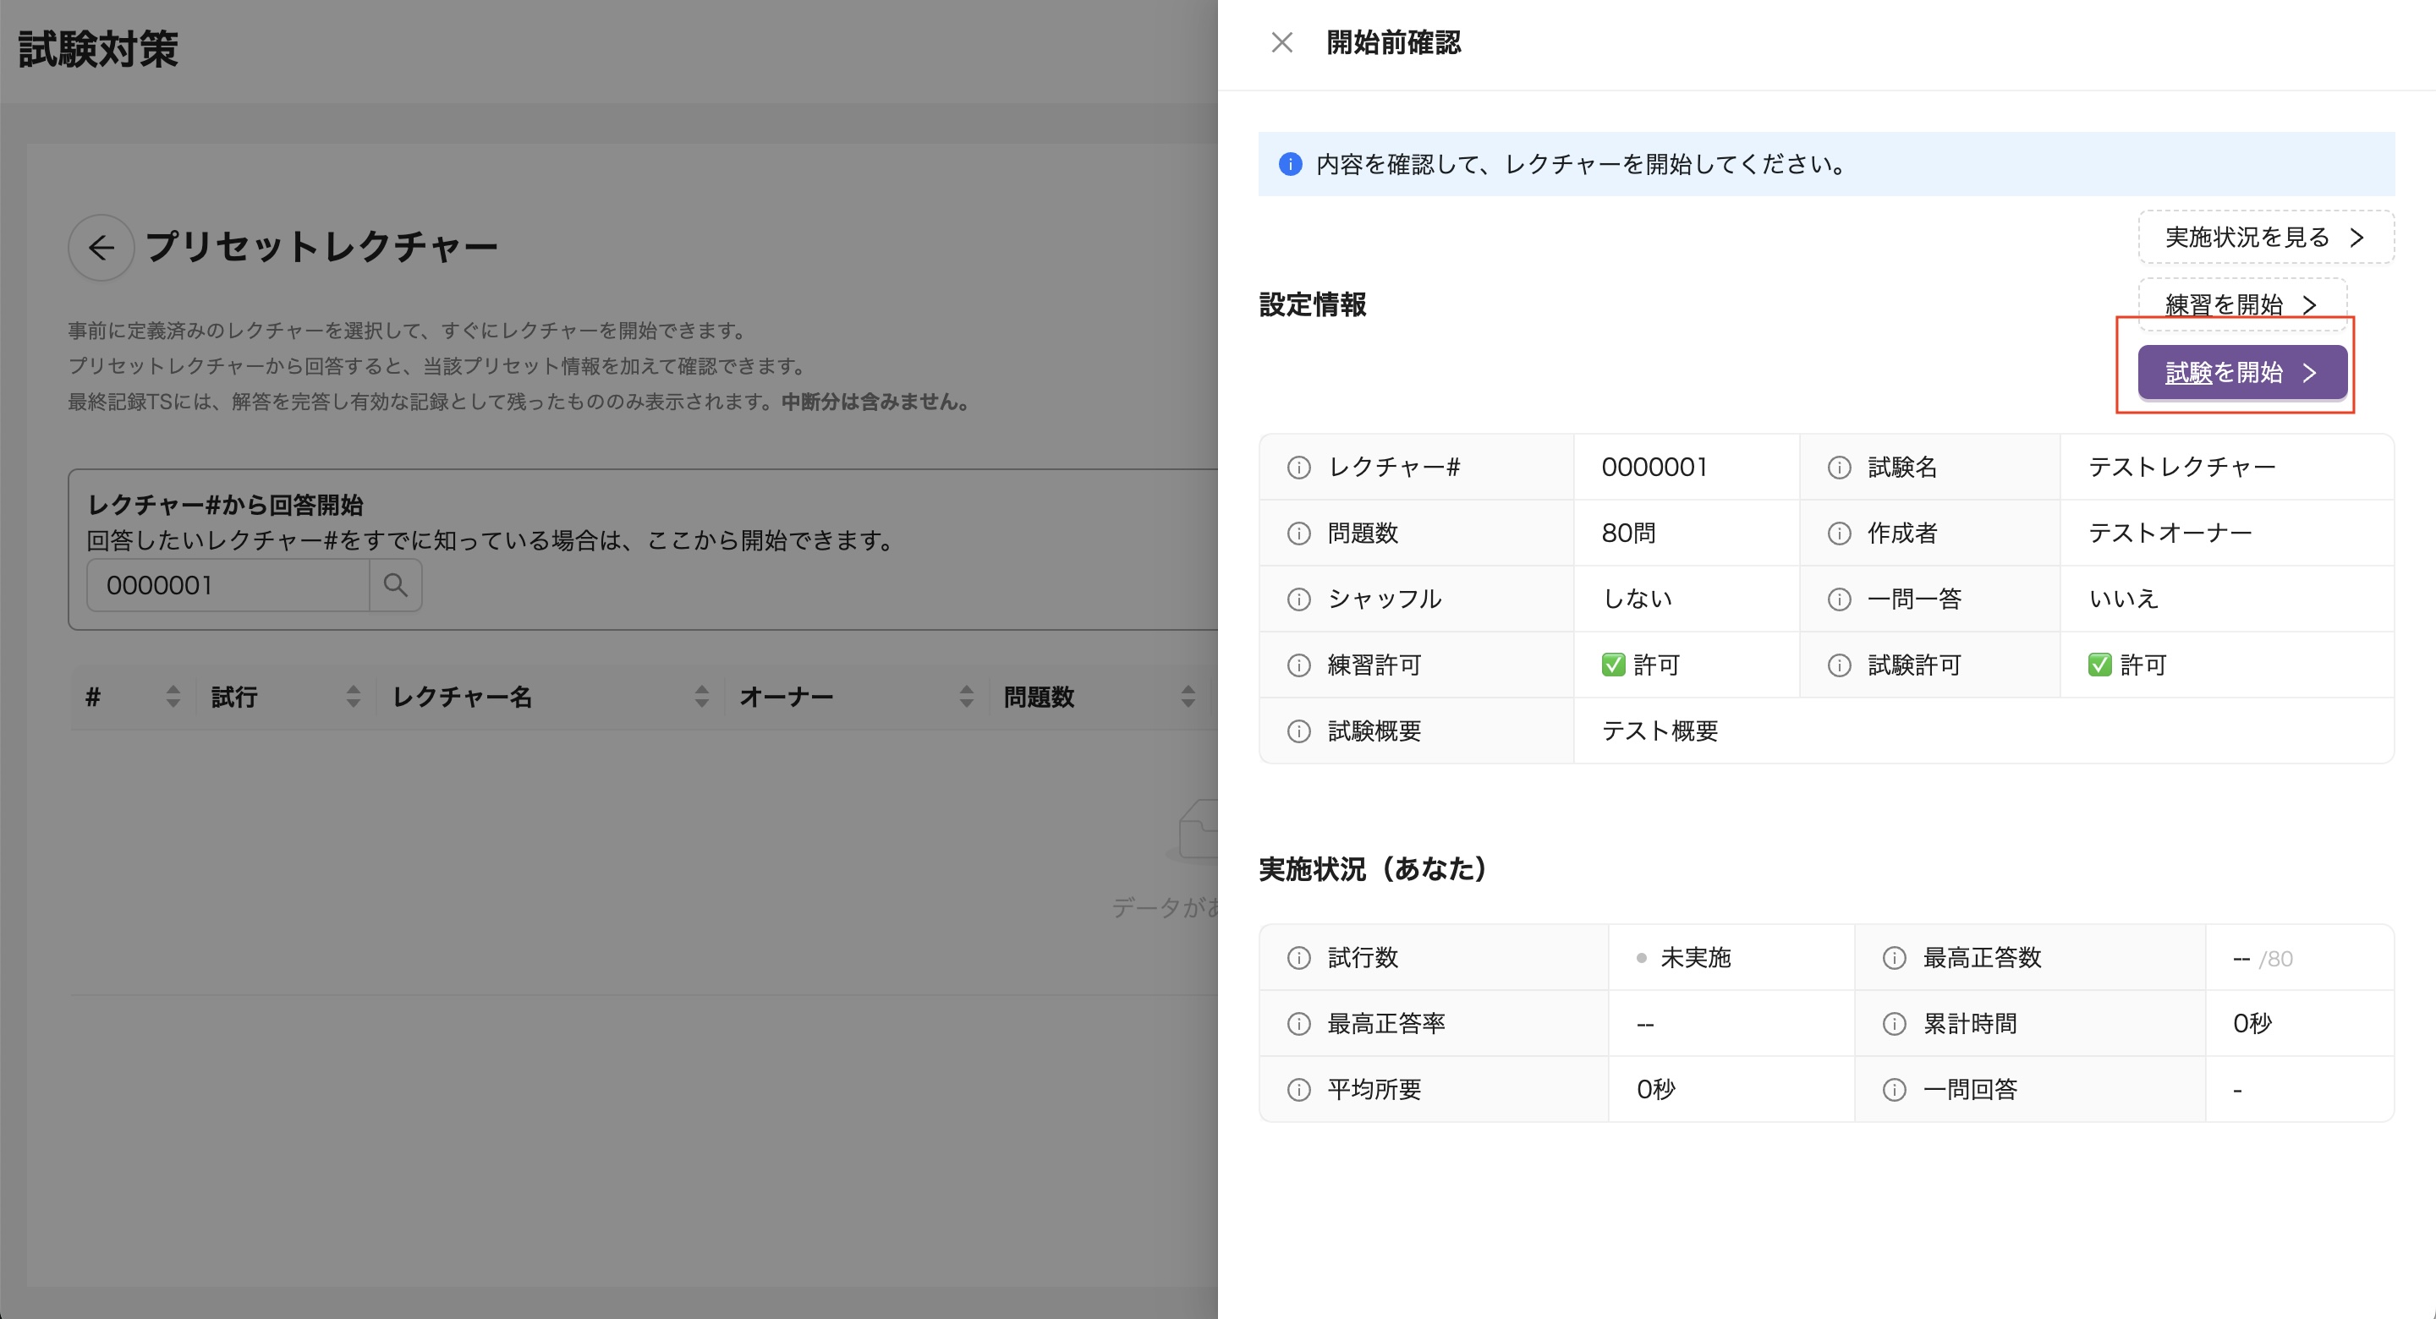
Task: Click info icon next to レクチャー#
Action: point(1299,467)
